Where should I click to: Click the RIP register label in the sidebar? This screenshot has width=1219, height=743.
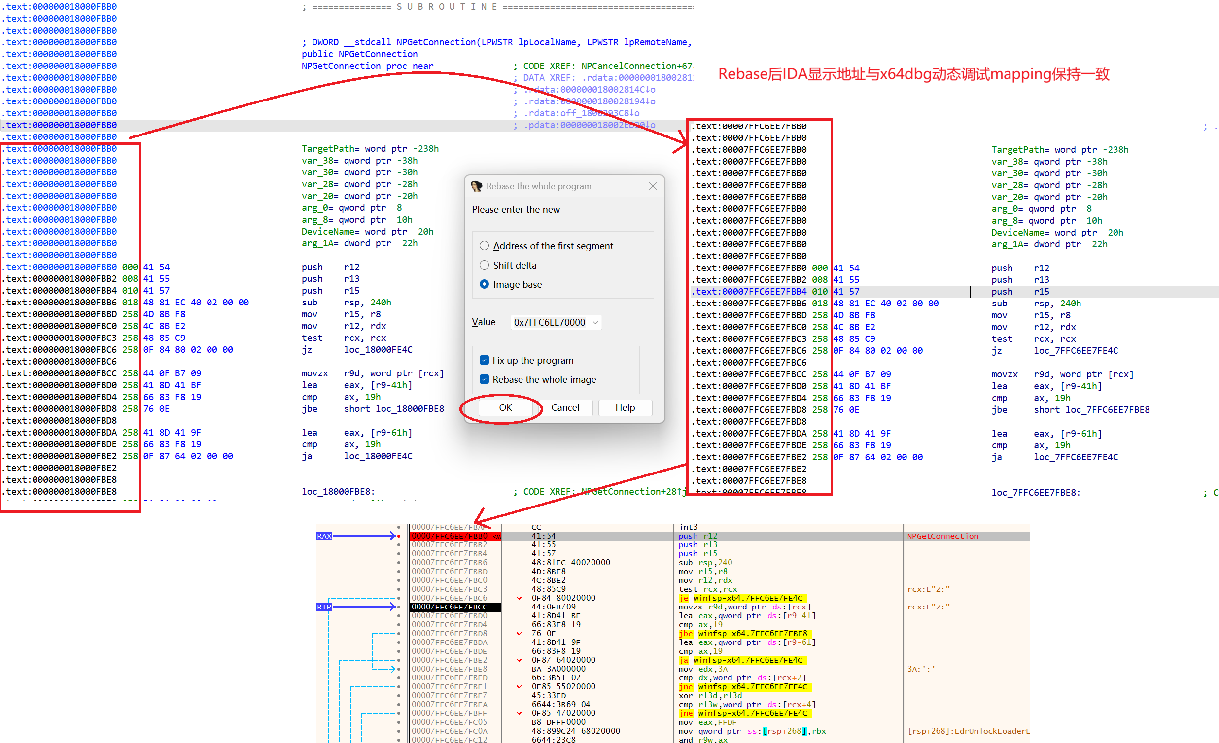[x=324, y=607]
